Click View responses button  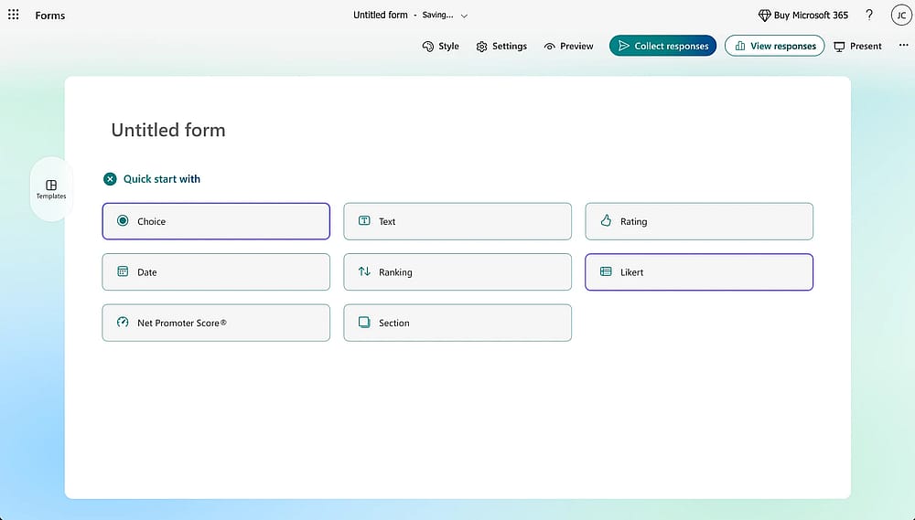[x=774, y=46]
